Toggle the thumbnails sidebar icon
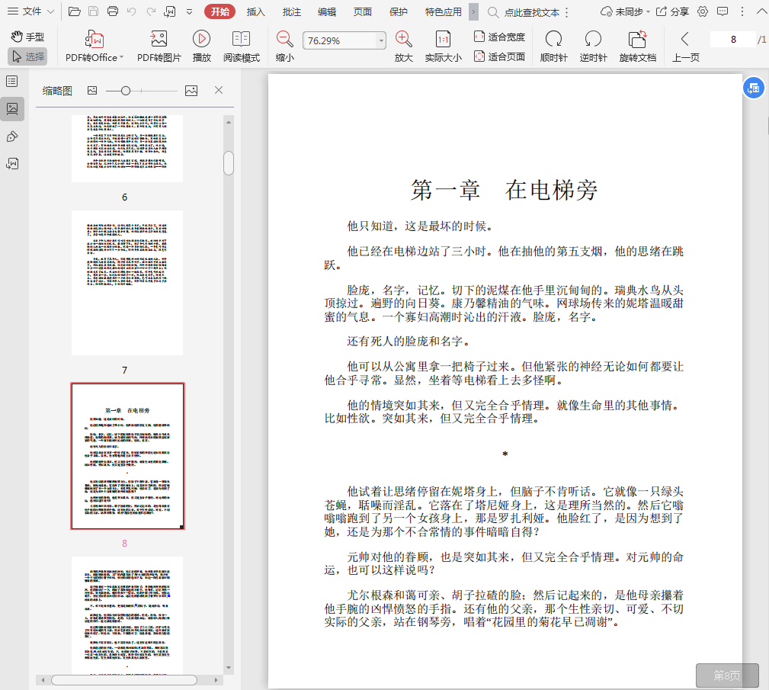Screen dimensions: 769x690 click(12, 108)
